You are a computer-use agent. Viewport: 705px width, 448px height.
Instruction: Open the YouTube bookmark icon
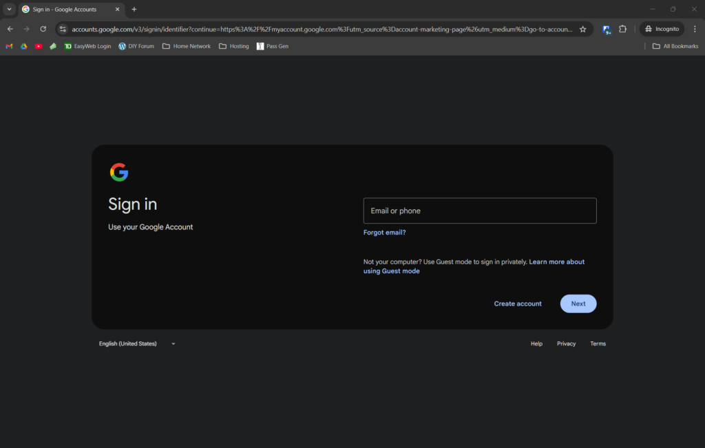(39, 46)
